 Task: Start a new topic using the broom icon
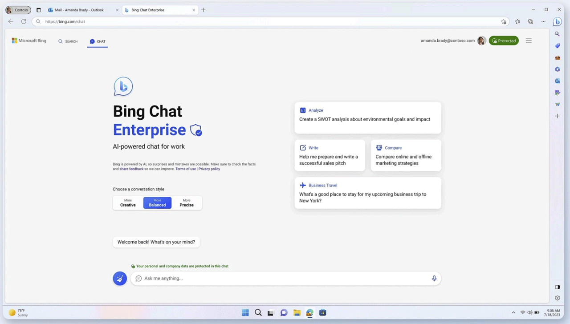click(x=119, y=278)
